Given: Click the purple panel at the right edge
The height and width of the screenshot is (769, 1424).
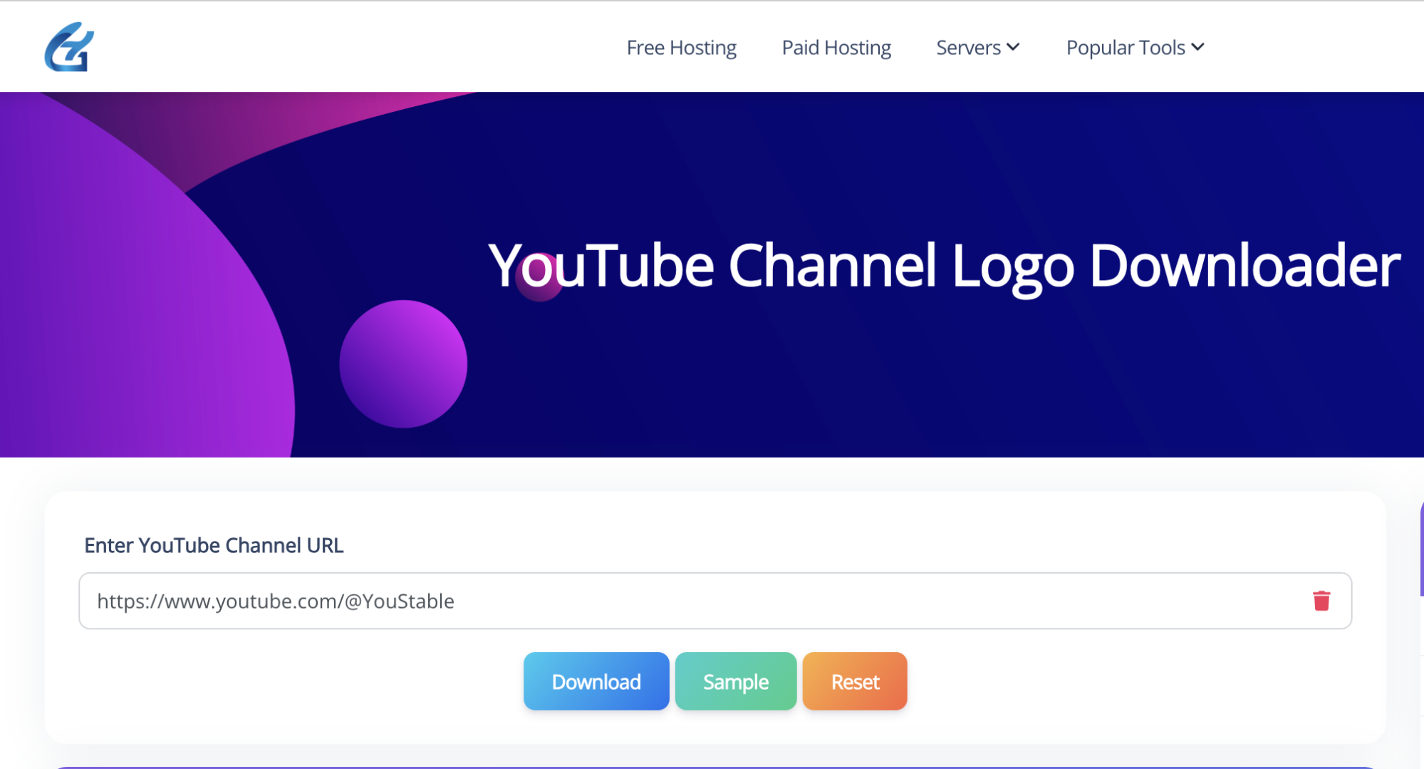Looking at the screenshot, I should tap(1420, 542).
